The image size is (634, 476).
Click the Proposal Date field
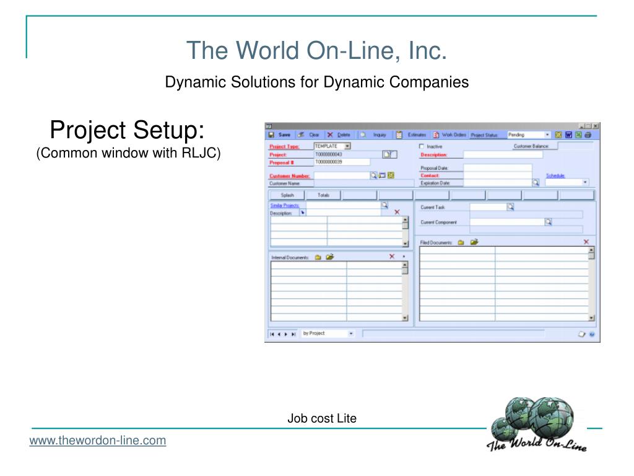(498, 167)
